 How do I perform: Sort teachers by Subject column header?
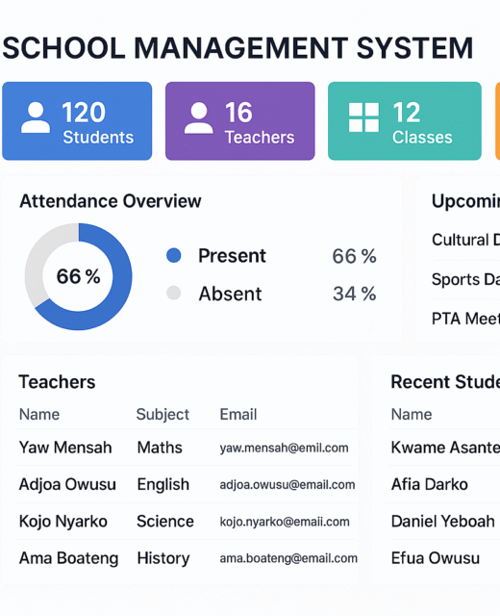(x=162, y=415)
